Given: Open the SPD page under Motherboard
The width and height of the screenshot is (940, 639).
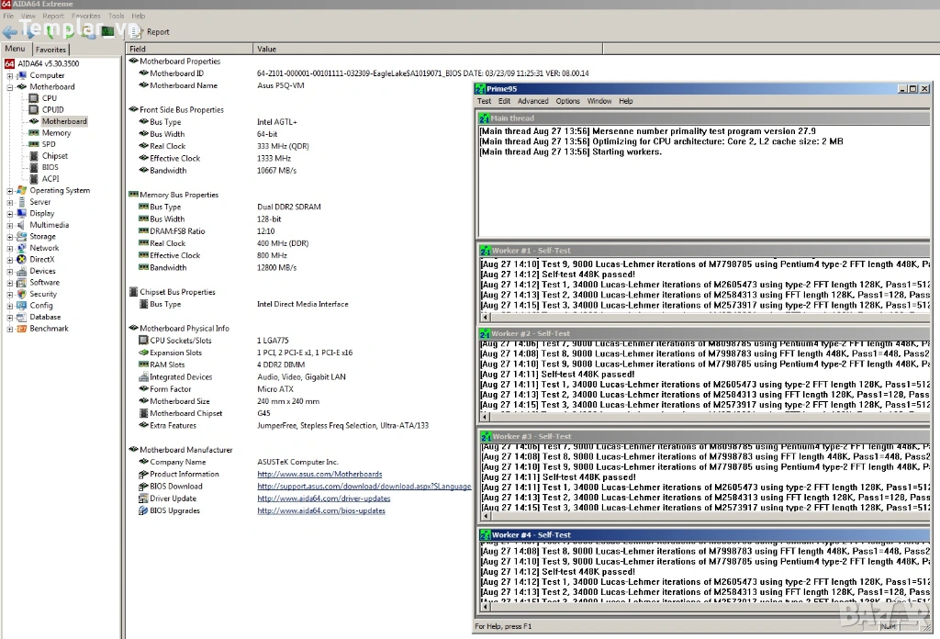Looking at the screenshot, I should click(x=49, y=144).
